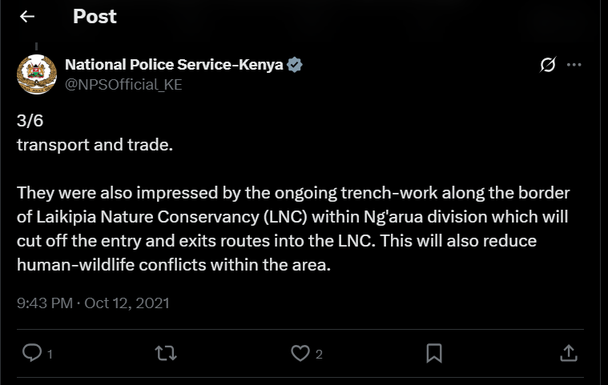Click the like count number 2
608x385 pixels.
[319, 355]
